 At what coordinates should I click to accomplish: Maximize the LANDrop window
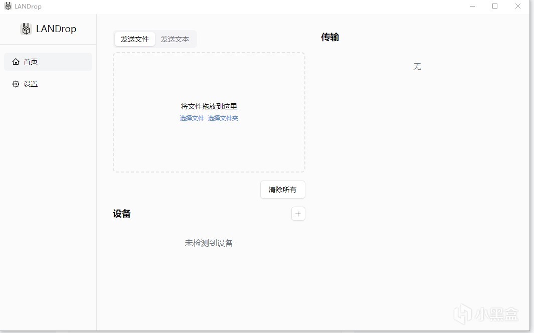pos(495,6)
